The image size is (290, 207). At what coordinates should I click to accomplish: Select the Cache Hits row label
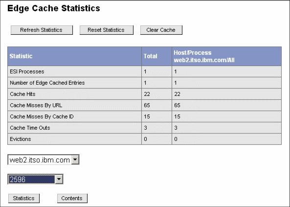(x=22, y=94)
